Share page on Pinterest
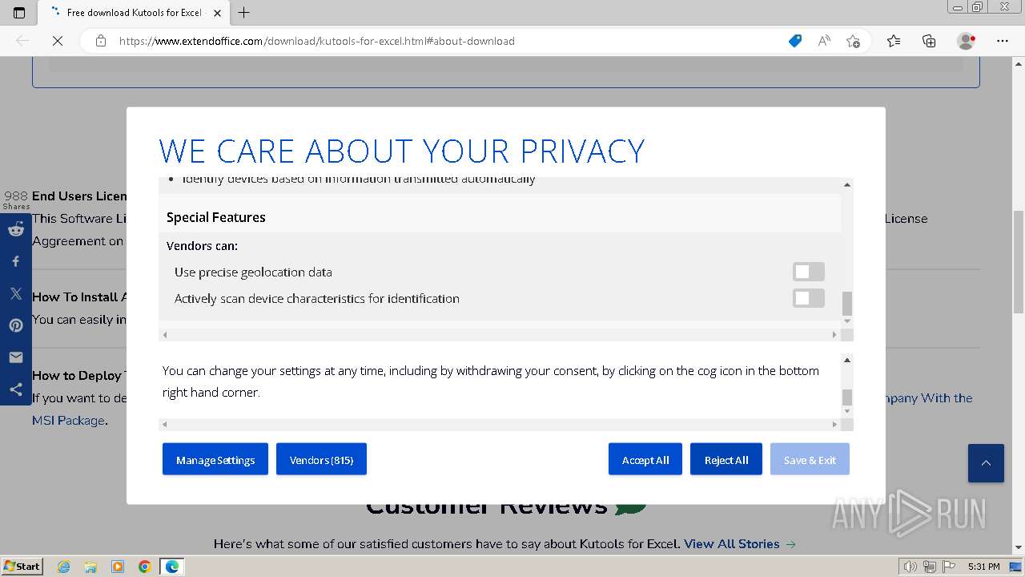Viewport: 1025px width, 577px height. tap(16, 325)
